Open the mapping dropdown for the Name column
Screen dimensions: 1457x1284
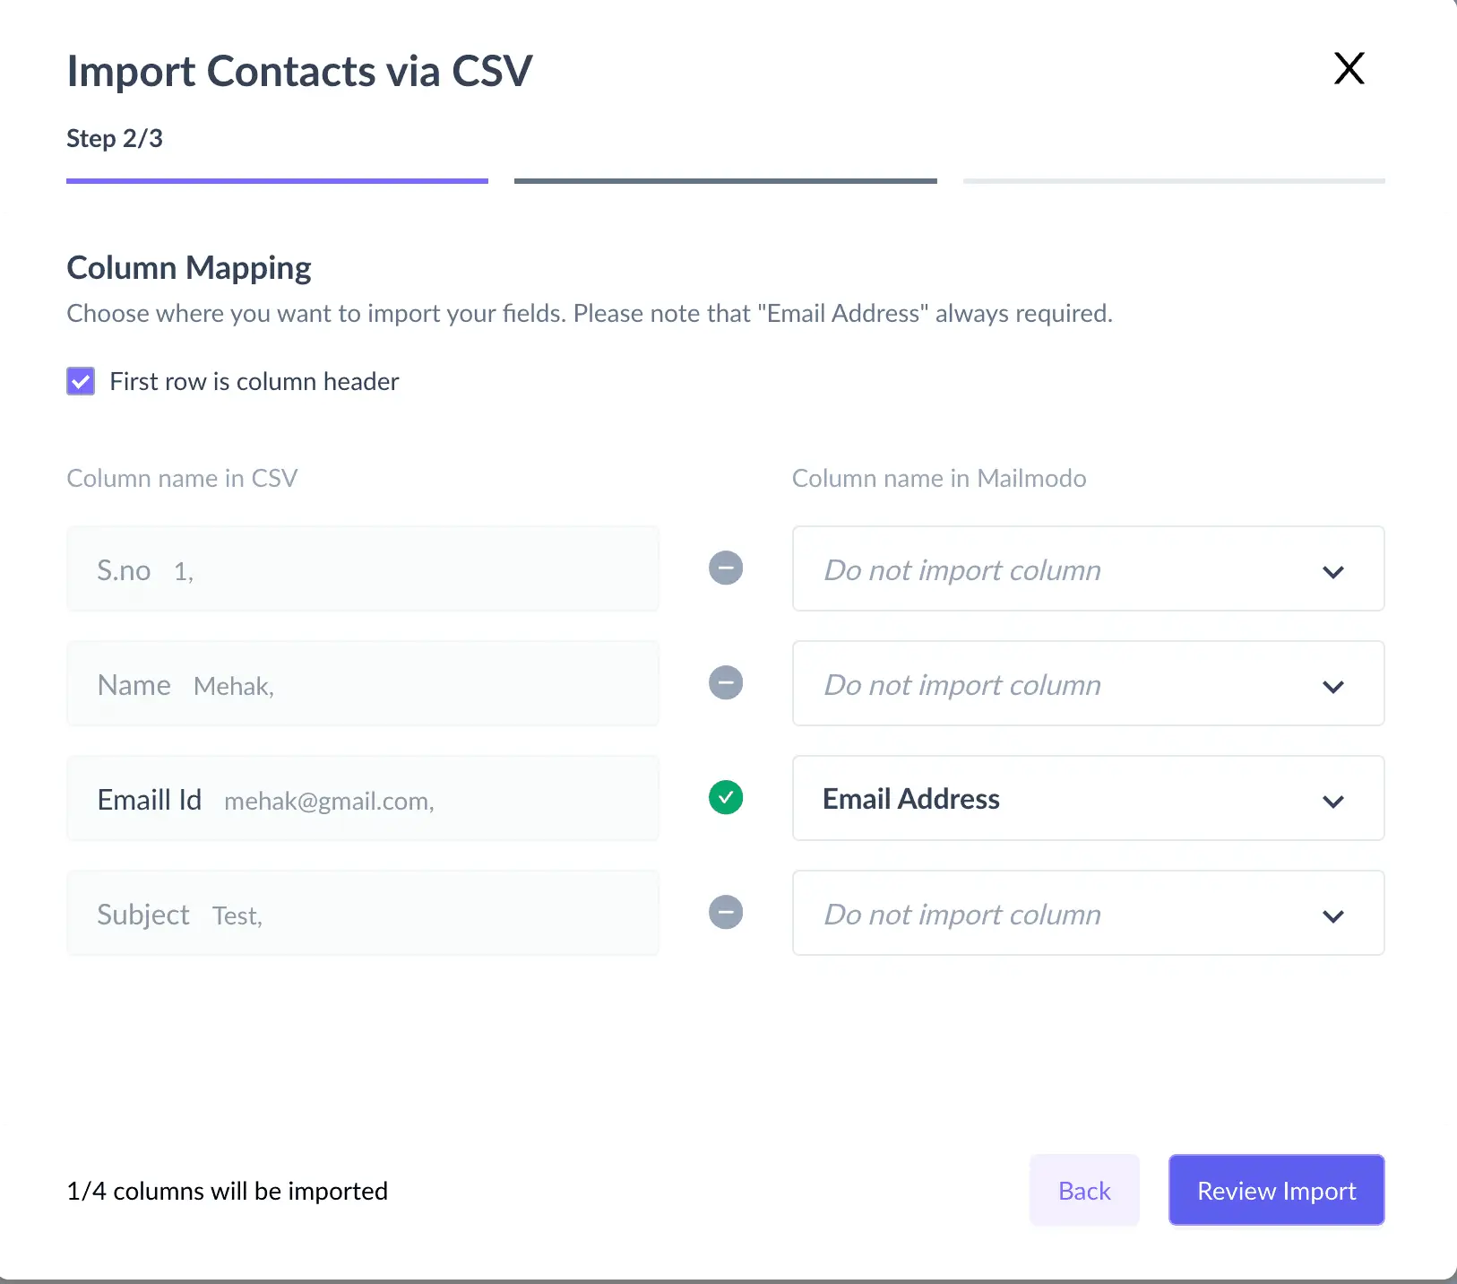(x=1088, y=683)
